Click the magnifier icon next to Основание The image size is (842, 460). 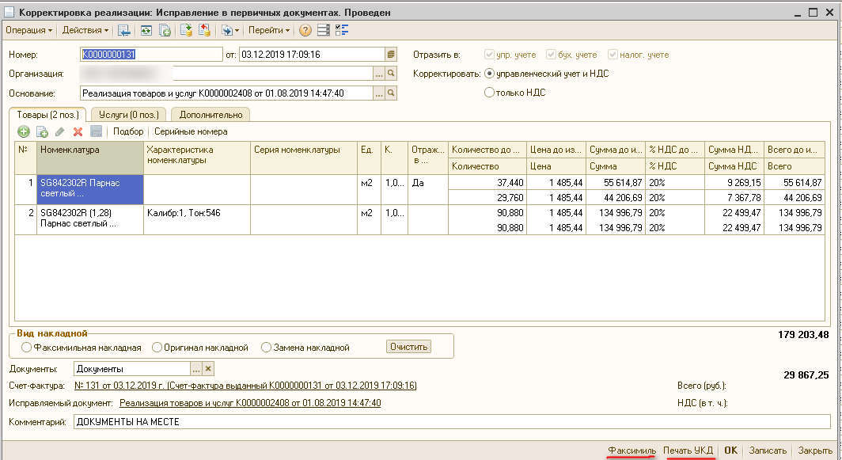click(x=391, y=93)
